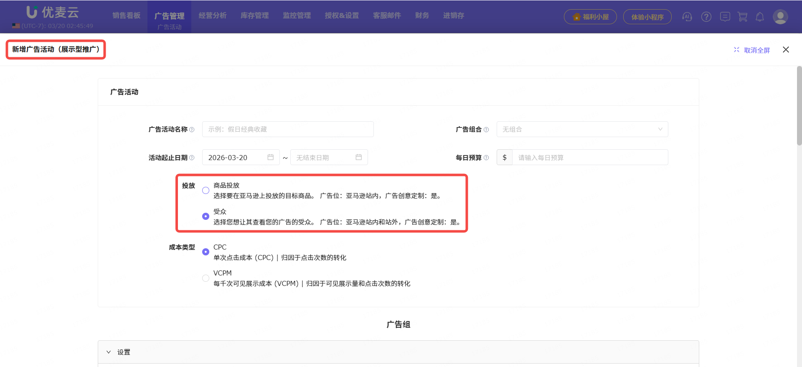Open the AI assistant icon
This screenshot has height=367, width=802.
tap(687, 17)
